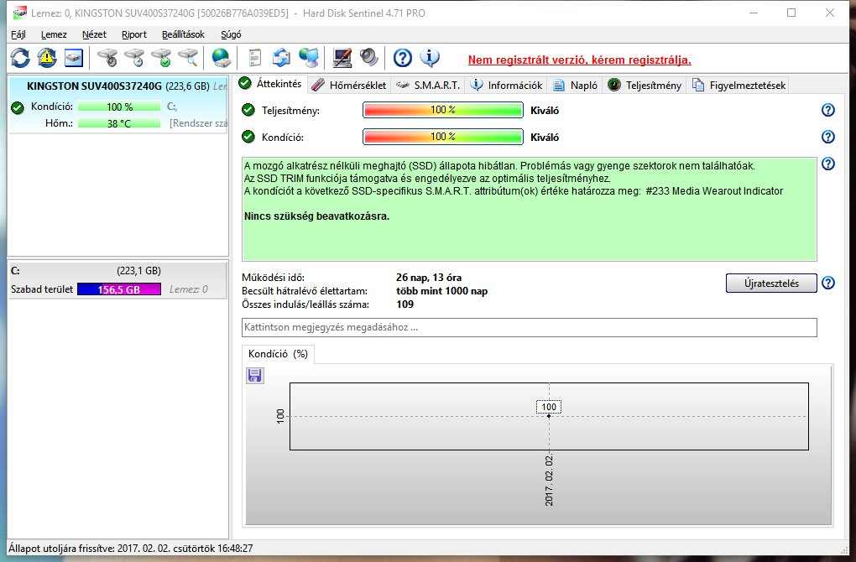856x562 pixels.
Task: Select the KINGSTON SUV400S37240G disk entry
Action: 118,104
